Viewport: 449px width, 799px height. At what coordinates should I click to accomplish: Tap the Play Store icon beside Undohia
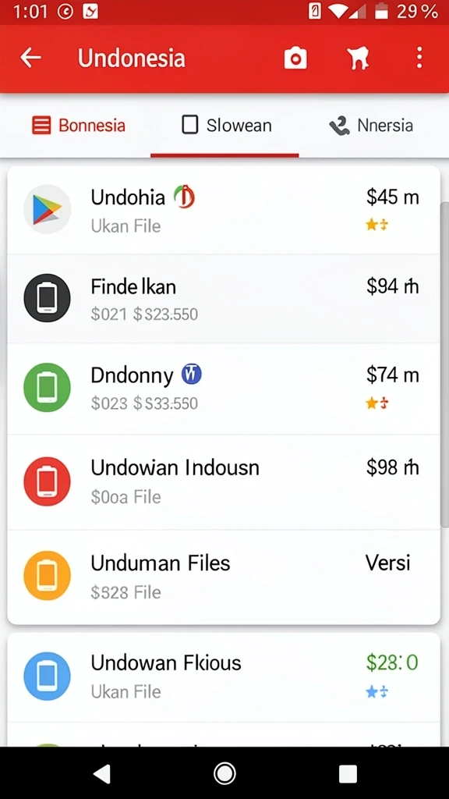[x=48, y=209]
